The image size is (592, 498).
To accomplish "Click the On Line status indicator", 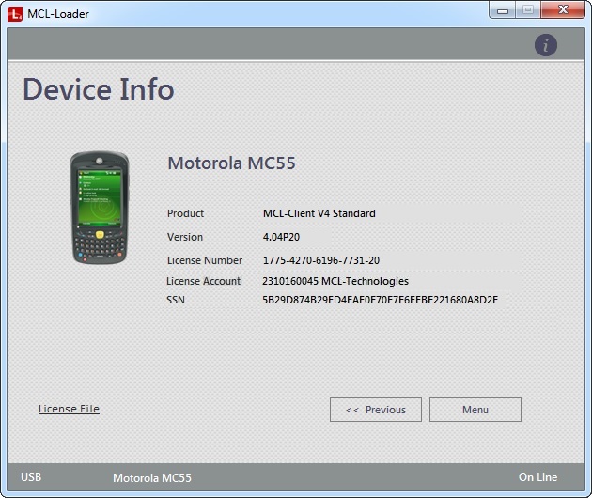I will pyautogui.click(x=538, y=477).
